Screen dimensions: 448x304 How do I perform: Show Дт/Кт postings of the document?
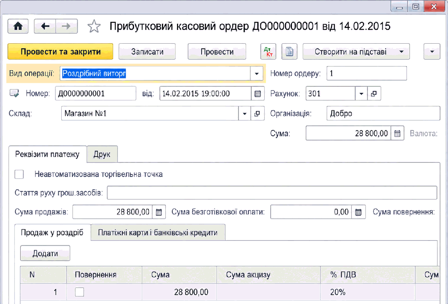click(268, 52)
